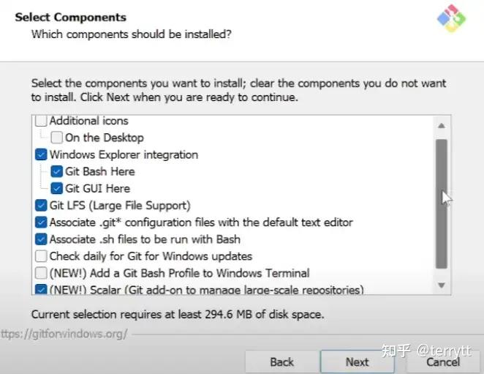Open the gitforwindows.org link
Viewport: 484px width, 374px height.
pyautogui.click(x=64, y=334)
